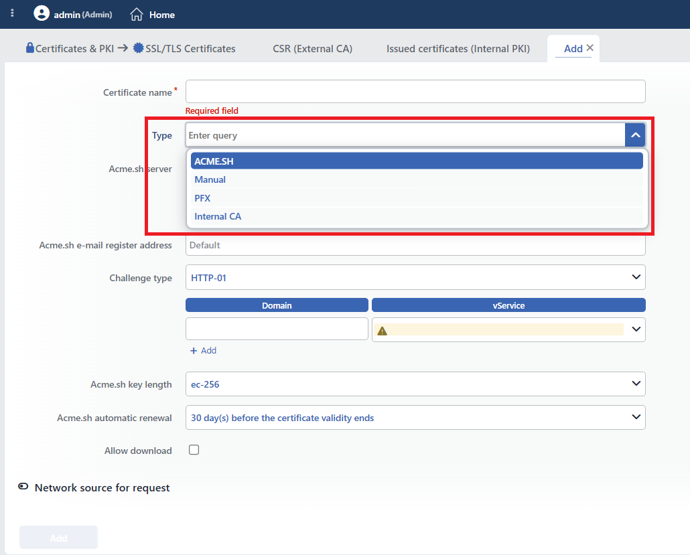Select ACME.SH type option

click(x=417, y=161)
